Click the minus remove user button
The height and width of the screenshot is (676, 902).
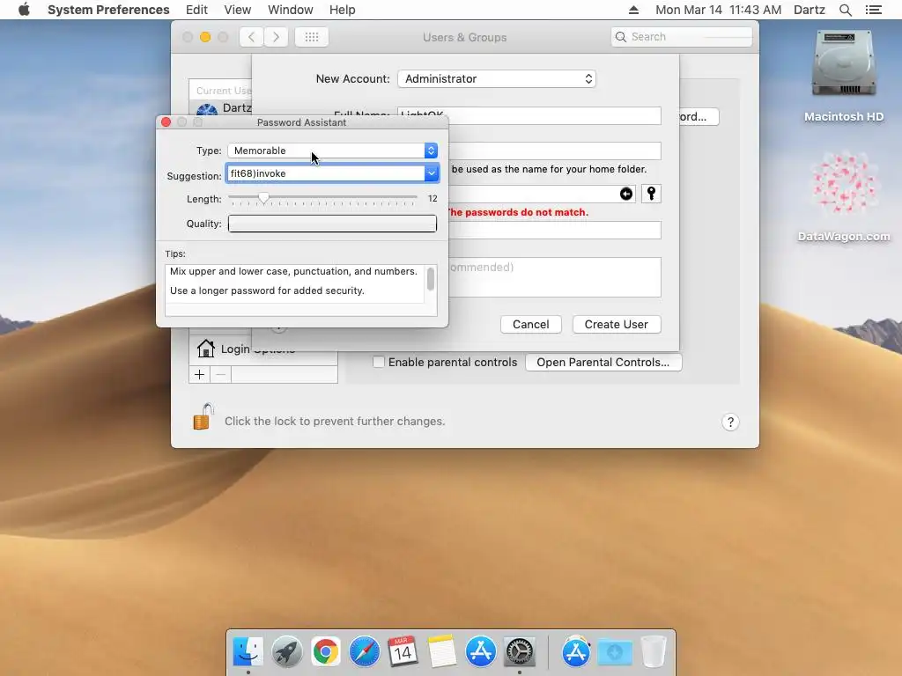(x=220, y=375)
